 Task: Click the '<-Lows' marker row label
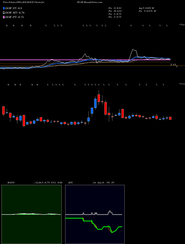click(x=182, y=84)
